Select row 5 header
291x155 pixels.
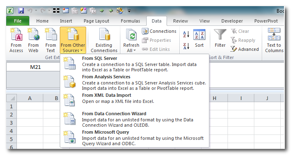[12, 139]
